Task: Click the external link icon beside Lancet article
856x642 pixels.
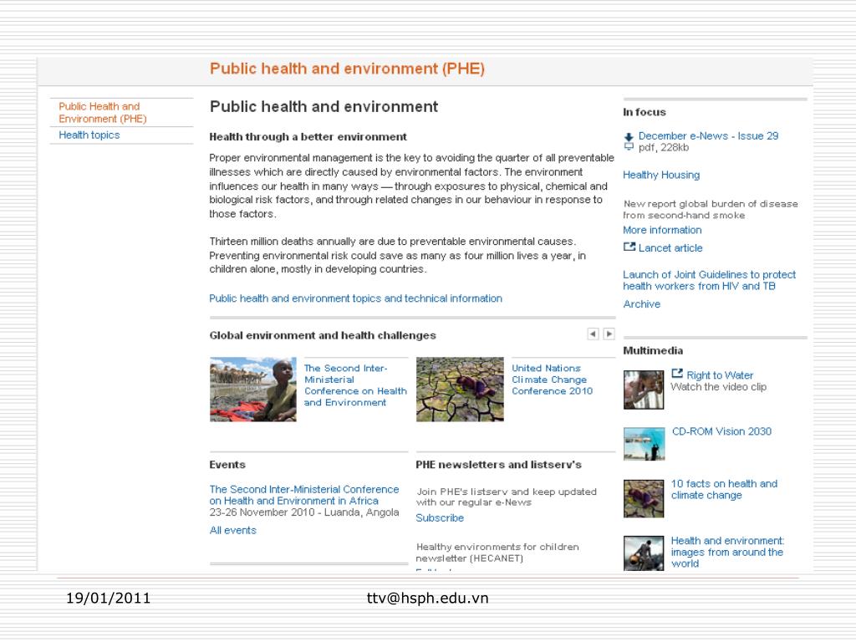Action: tap(629, 247)
